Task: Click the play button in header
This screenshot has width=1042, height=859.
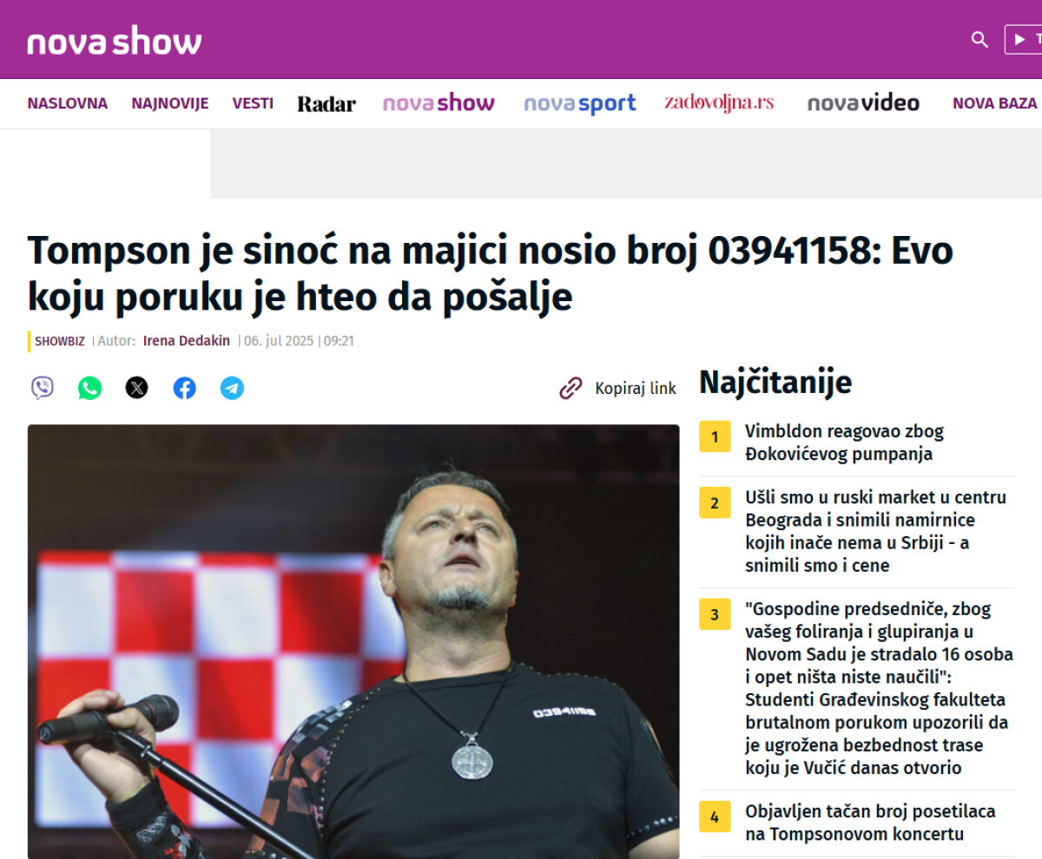Action: coord(1023,40)
